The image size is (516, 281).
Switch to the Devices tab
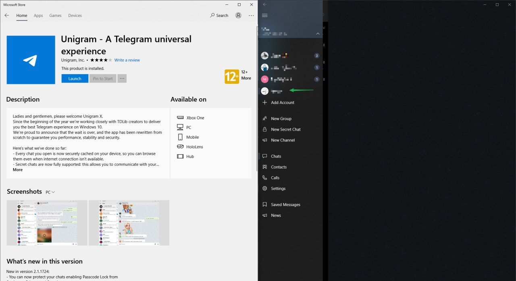click(x=75, y=15)
